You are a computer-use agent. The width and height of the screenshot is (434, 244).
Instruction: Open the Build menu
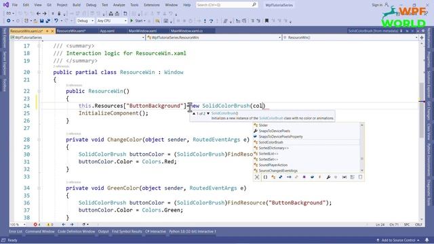point(77,5)
